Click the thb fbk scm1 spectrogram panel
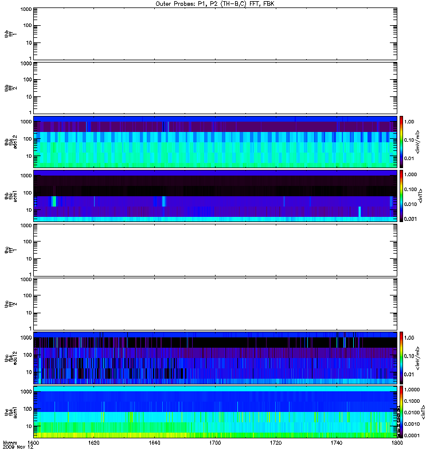 [215, 196]
